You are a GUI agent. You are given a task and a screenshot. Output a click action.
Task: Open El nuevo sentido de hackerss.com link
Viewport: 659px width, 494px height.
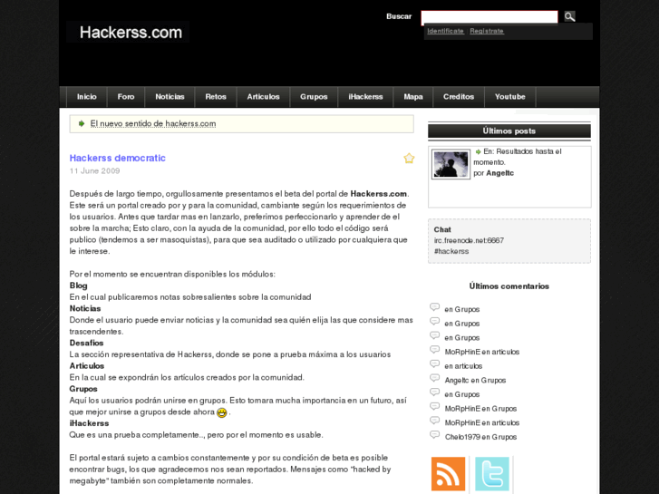click(153, 123)
